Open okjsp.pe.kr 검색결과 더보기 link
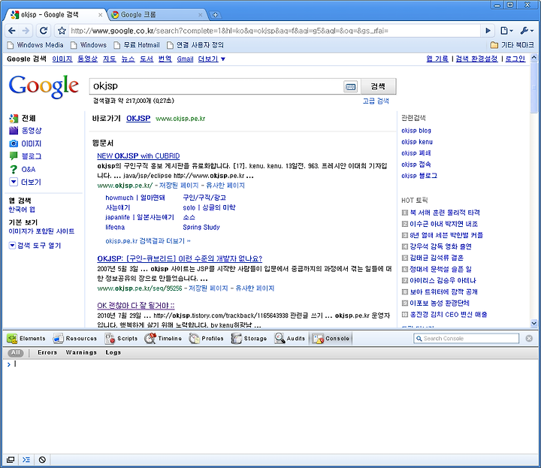This screenshot has height=468, width=541. (x=148, y=241)
